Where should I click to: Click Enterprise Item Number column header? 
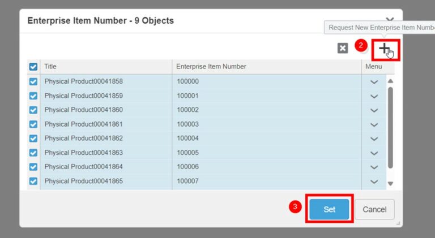tap(266, 67)
